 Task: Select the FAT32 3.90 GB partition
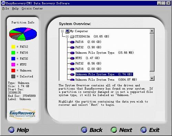click(x=88, y=47)
